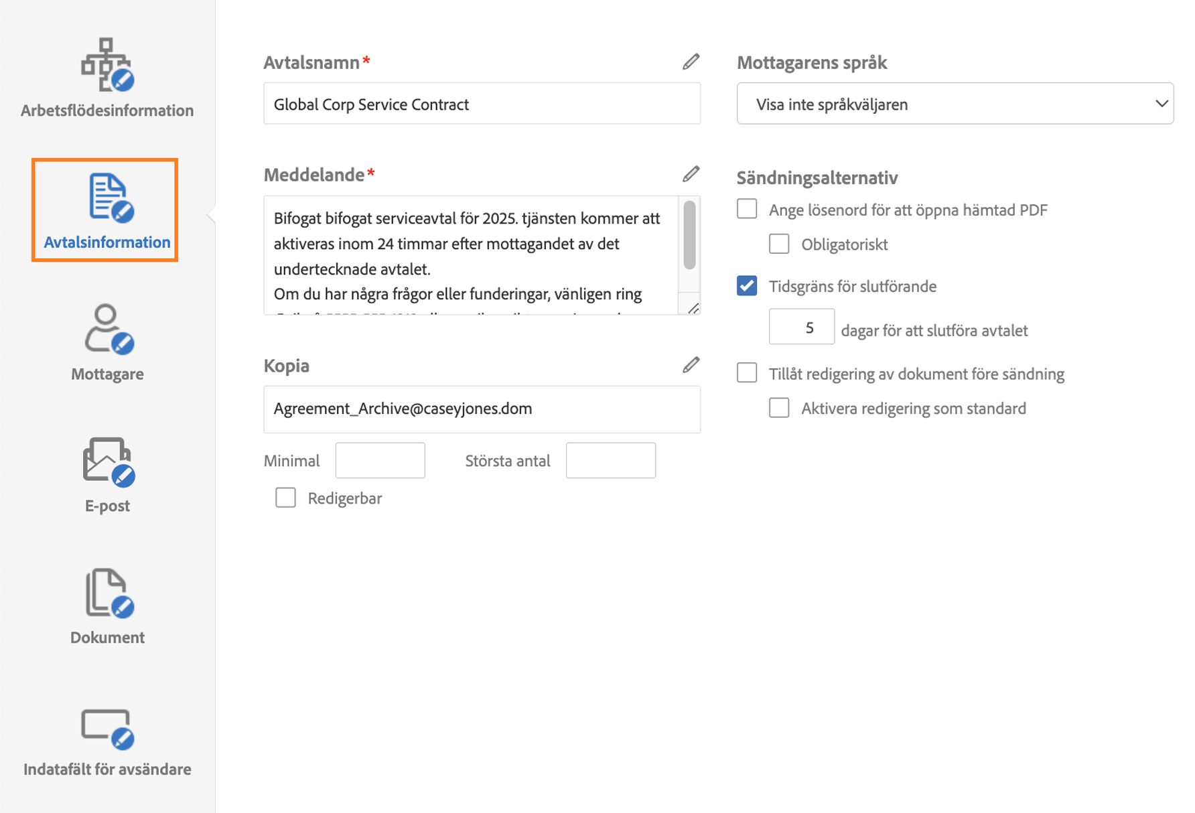This screenshot has height=813, width=1195.
Task: Tick the Redigerbar checkbox
Action: click(x=285, y=497)
